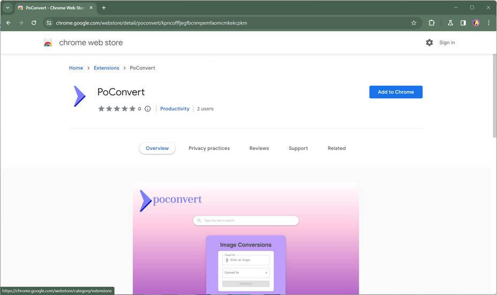This screenshot has height=295, width=497.
Task: Open Chrome three-dot menu
Action: coord(488,23)
